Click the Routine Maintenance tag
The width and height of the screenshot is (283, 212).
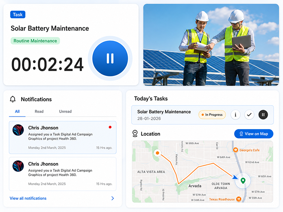[35, 41]
